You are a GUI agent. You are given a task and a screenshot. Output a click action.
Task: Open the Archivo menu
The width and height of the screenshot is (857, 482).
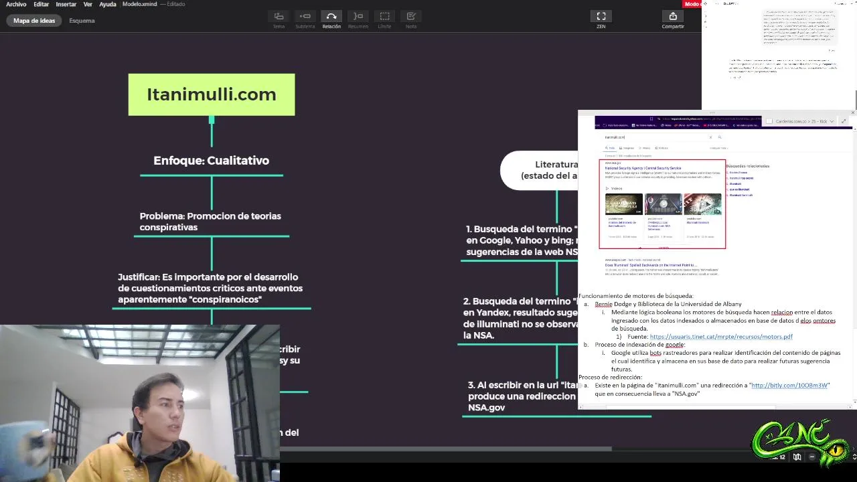(x=16, y=4)
